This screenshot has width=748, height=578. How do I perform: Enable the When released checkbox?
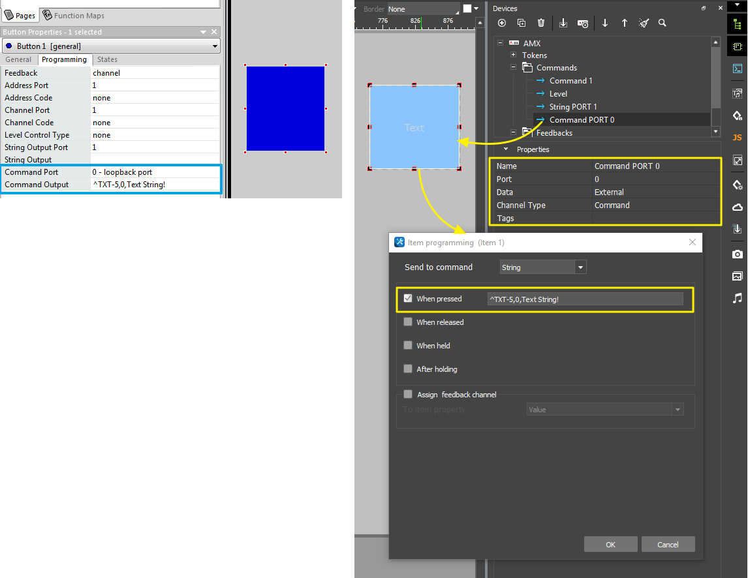pos(408,322)
